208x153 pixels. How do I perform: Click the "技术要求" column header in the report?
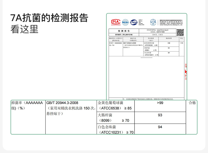(x=151, y=39)
